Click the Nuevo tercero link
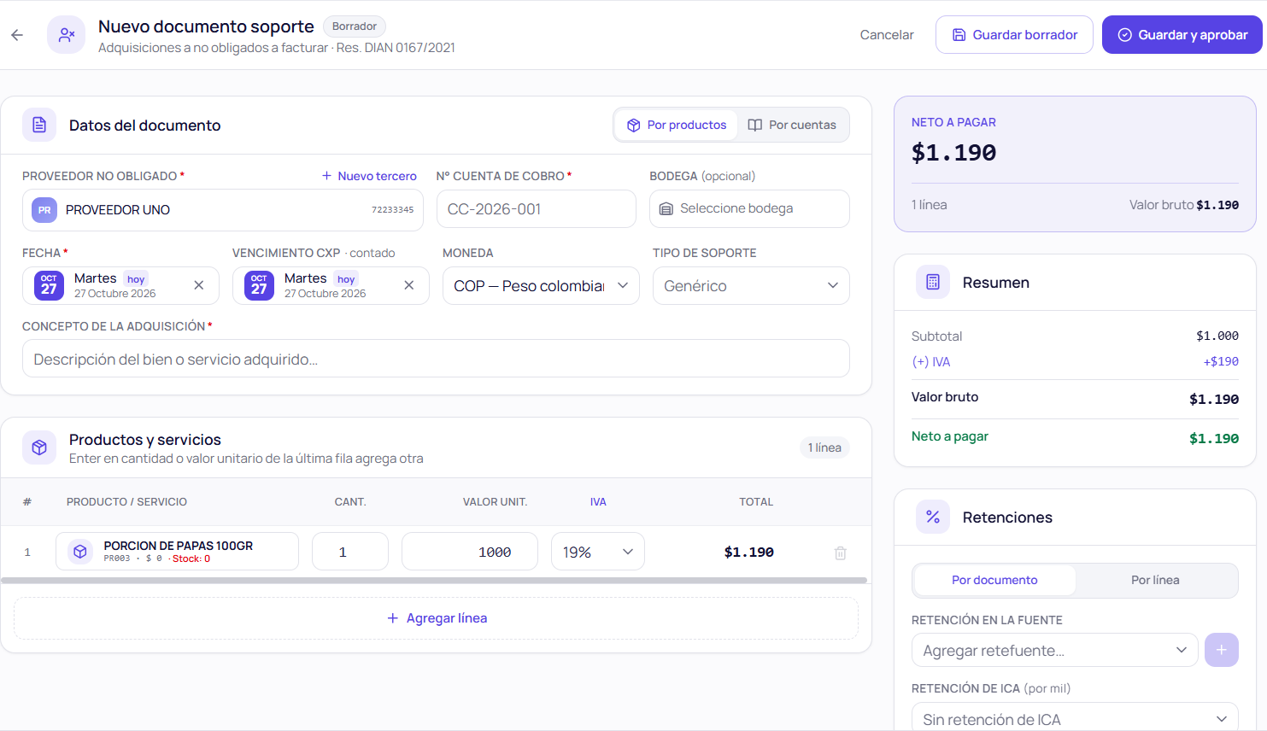Image resolution: width=1267 pixels, height=731 pixels. [369, 176]
